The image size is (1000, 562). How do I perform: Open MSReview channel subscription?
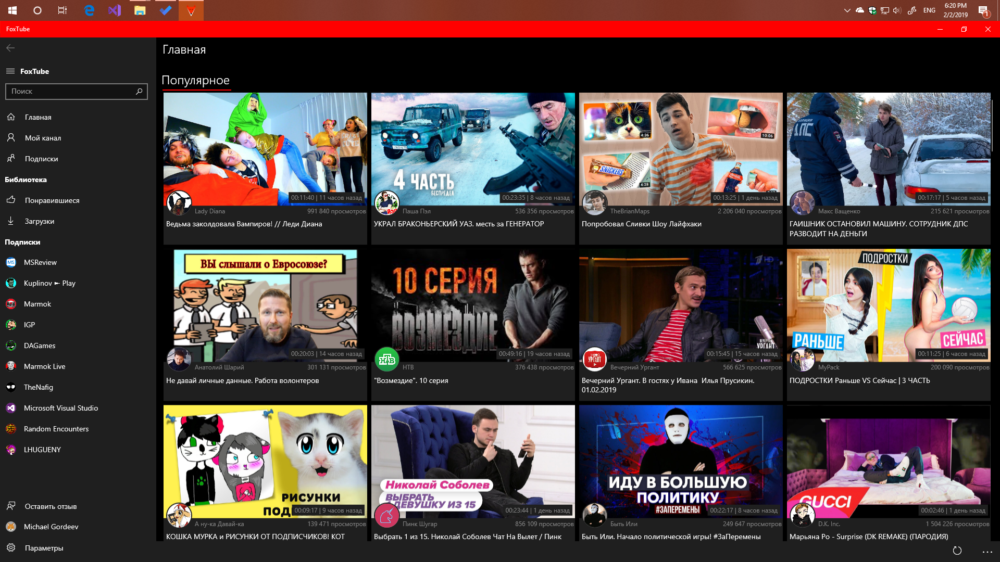[x=40, y=262]
